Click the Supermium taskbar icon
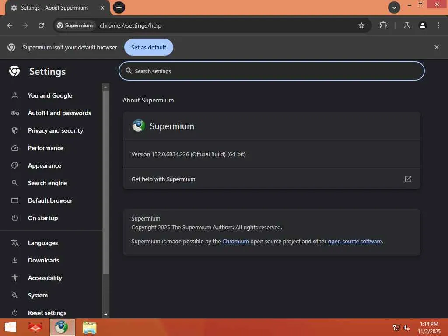 [x=62, y=327]
